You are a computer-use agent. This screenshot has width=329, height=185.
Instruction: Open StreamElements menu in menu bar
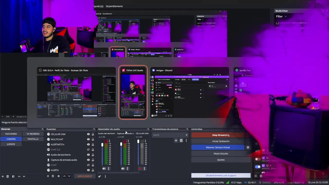[114, 6]
